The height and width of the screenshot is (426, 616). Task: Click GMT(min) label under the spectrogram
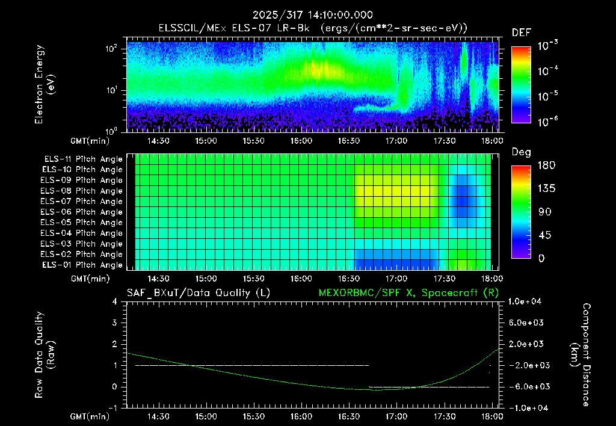pos(90,141)
